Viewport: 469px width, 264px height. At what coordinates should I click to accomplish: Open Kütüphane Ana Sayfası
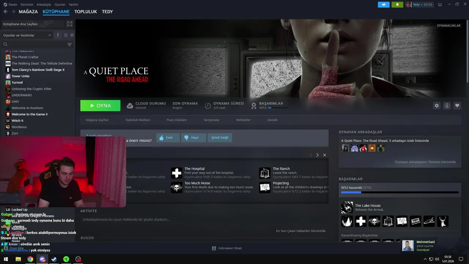coord(32,24)
